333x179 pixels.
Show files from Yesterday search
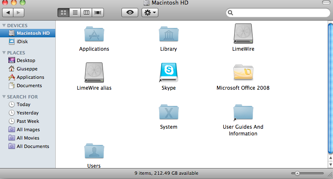coord(28,113)
